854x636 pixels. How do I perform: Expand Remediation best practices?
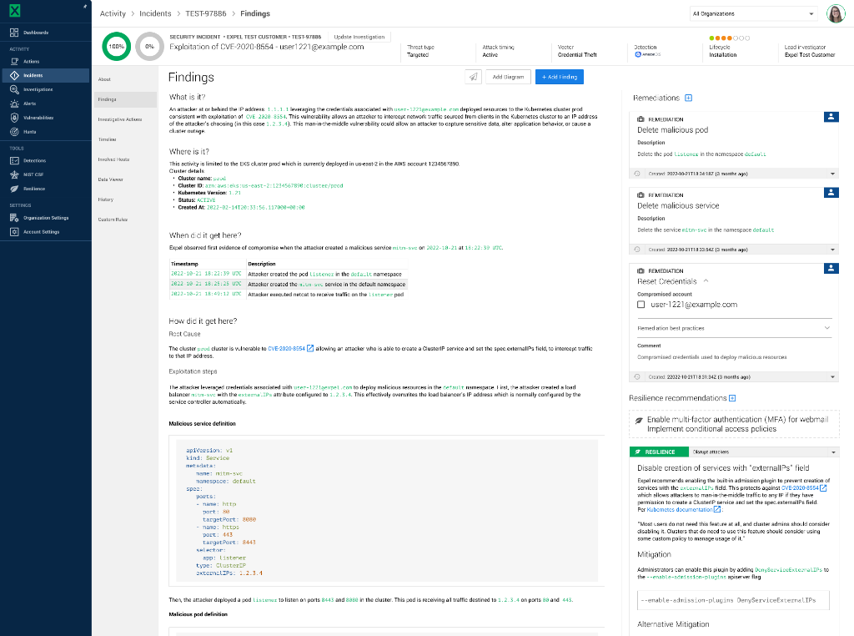(734, 328)
